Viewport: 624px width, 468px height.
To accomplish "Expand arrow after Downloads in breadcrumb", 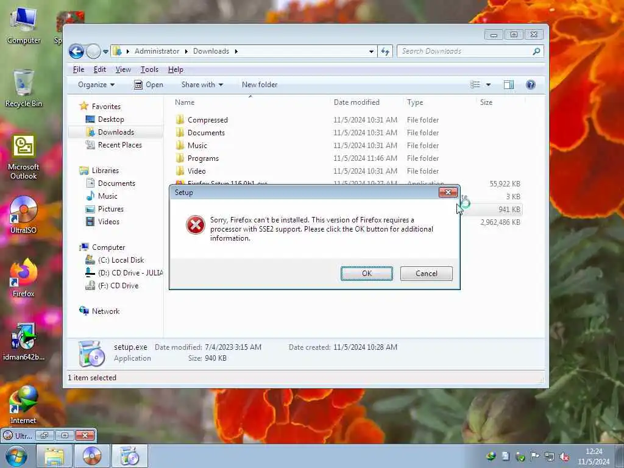I will tap(236, 51).
